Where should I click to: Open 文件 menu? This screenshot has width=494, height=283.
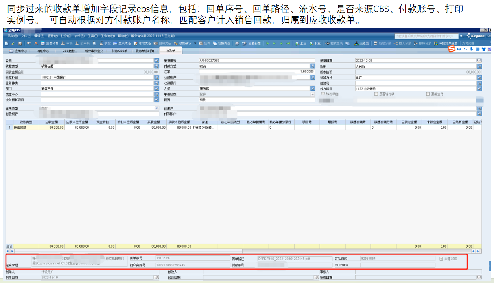[x=26, y=36]
